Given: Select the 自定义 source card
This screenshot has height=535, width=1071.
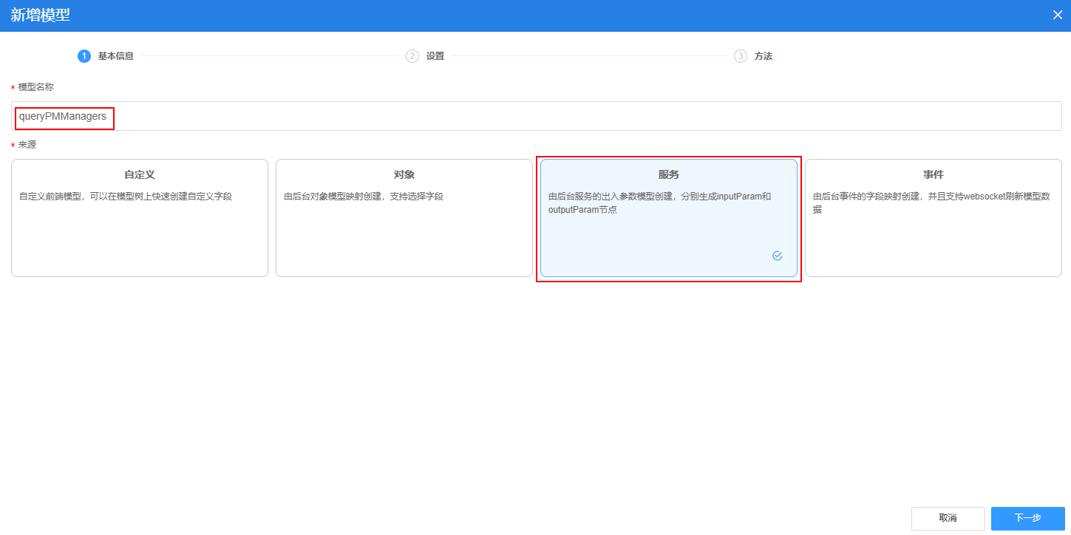Looking at the screenshot, I should click(140, 218).
